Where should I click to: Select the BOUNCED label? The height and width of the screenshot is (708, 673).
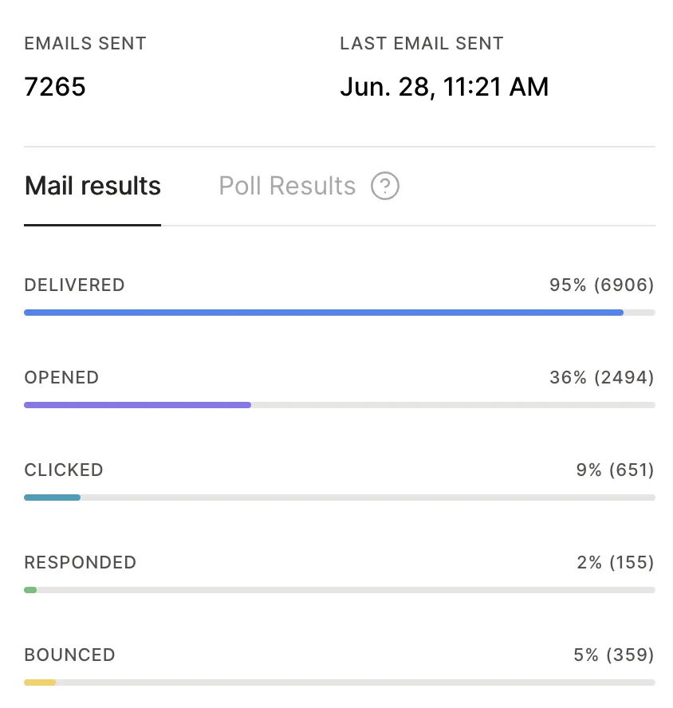pos(70,655)
